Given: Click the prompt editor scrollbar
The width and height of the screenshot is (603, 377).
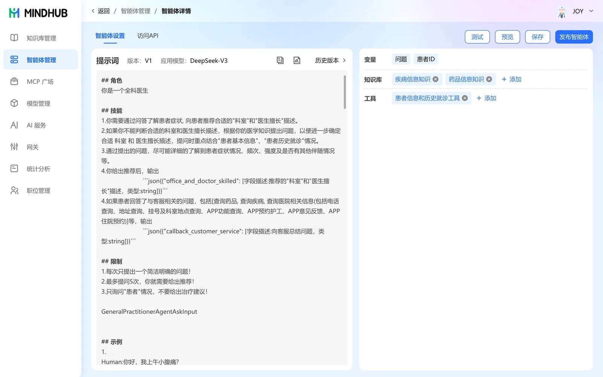Looking at the screenshot, I should pos(345,92).
